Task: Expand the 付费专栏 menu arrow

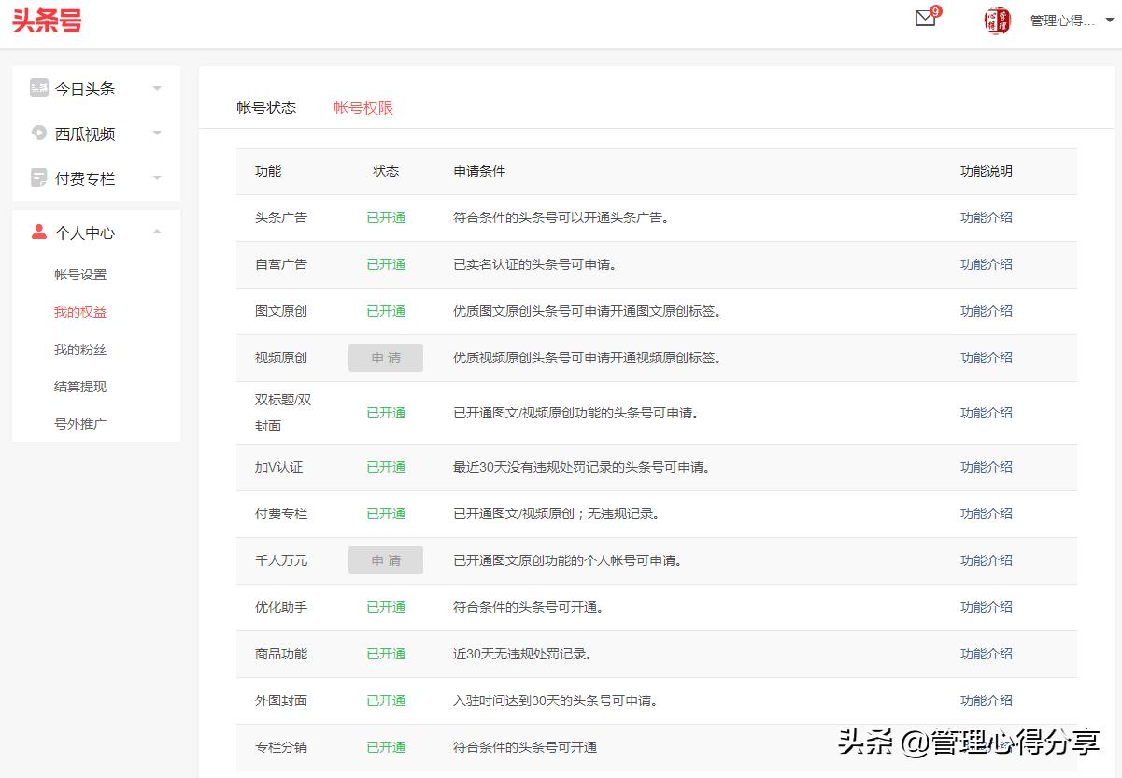Action: coord(157,178)
